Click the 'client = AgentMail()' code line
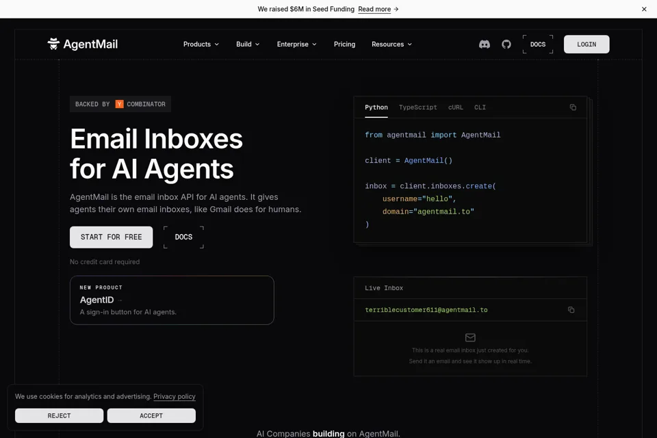The image size is (657, 438). [x=409, y=161]
